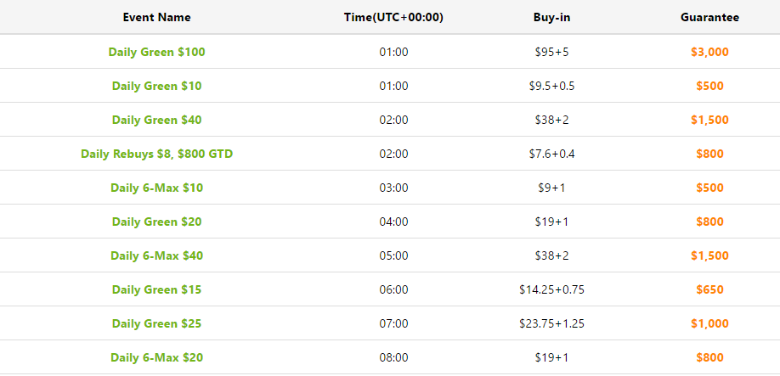Screen dimensions: 780x376
Task: Open the Daily Green $10 event
Action: pyautogui.click(x=156, y=86)
